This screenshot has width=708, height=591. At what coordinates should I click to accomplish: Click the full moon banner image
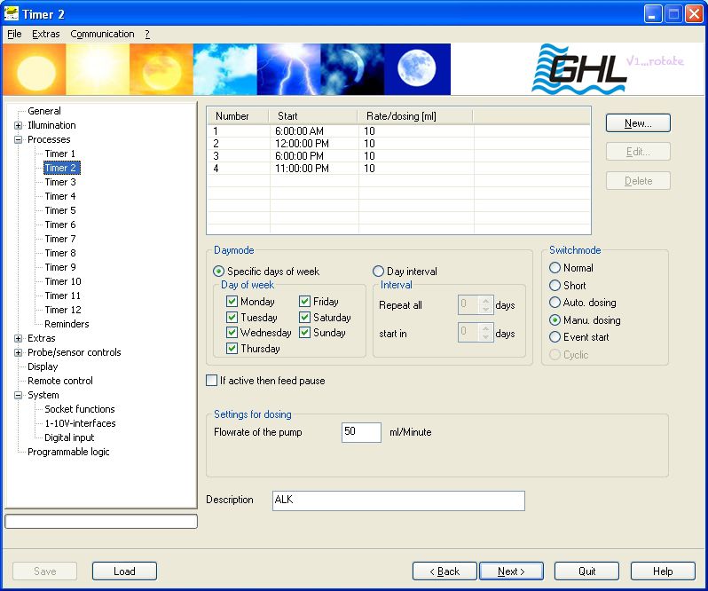pos(417,69)
